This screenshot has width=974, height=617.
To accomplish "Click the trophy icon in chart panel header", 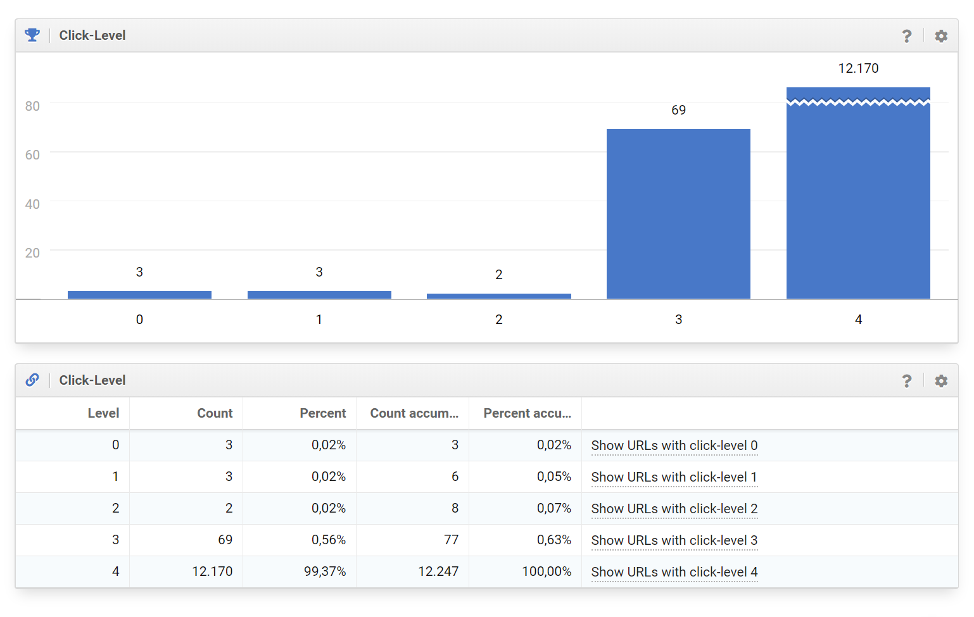I will pos(32,35).
